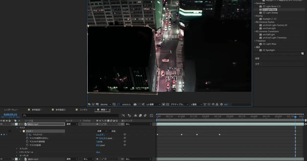Click the mask path keyframe at 01:00f

181,135
